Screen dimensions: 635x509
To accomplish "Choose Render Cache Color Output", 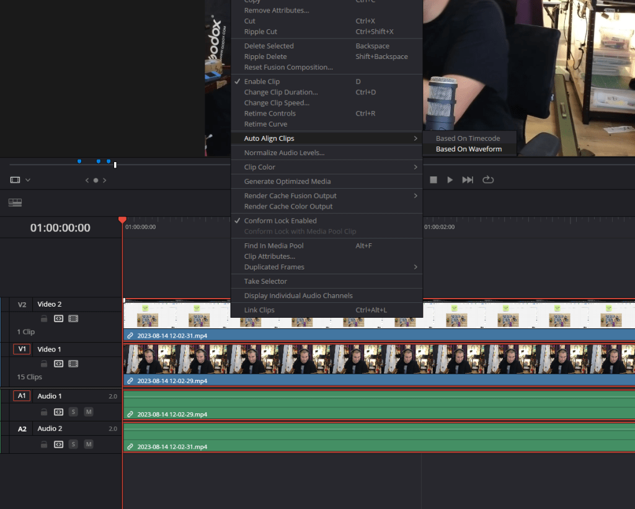I will tap(327, 206).
